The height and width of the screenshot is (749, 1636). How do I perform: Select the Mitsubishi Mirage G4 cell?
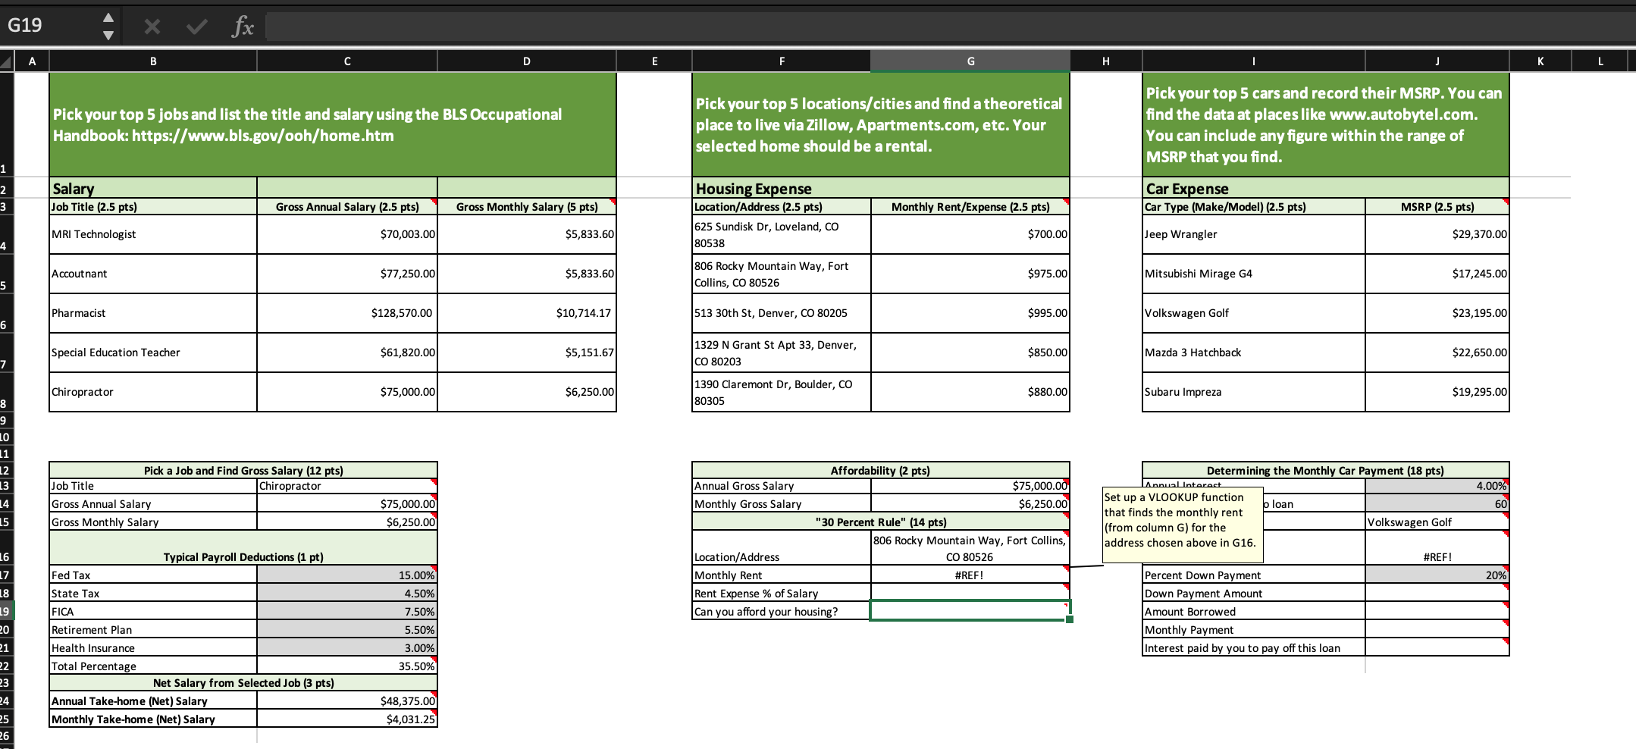tap(1254, 274)
